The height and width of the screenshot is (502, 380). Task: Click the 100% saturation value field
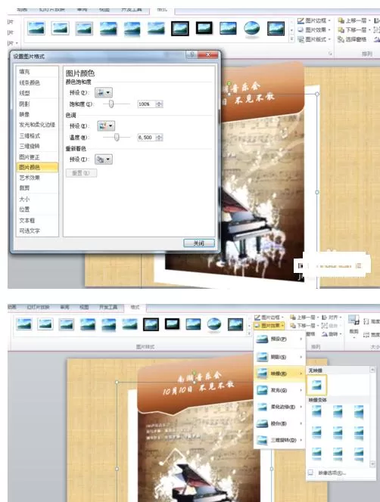pos(146,104)
